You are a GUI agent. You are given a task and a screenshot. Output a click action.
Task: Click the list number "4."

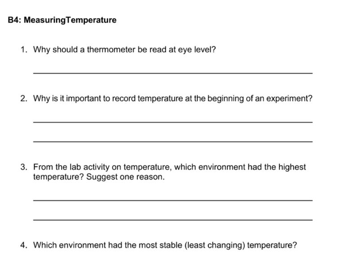(x=24, y=245)
